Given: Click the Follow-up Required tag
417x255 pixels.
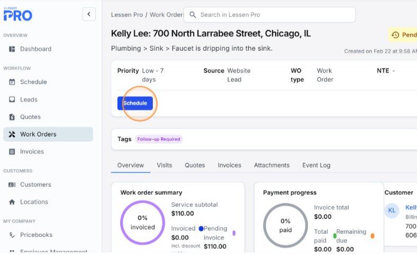Looking at the screenshot, I should 159,139.
